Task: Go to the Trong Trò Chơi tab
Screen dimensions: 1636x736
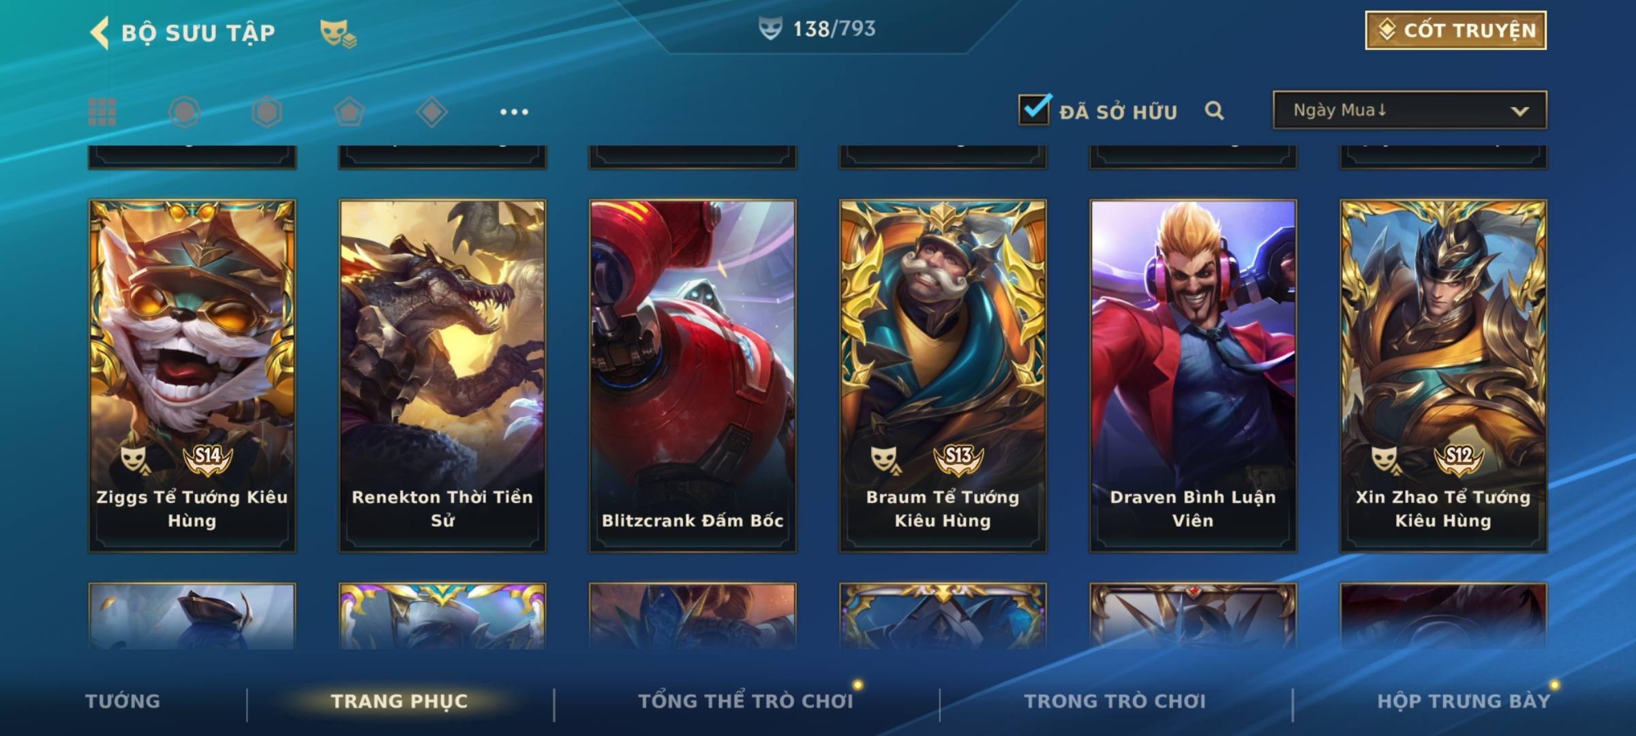Action: point(1115,701)
